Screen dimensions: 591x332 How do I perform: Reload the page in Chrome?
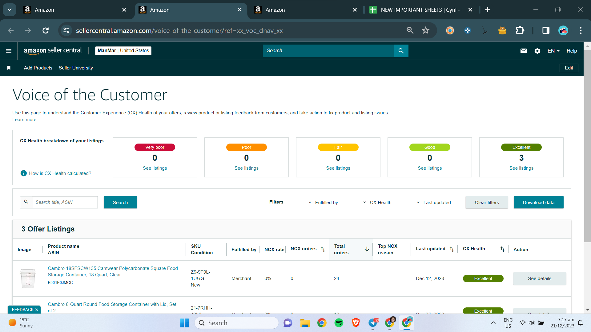(46, 30)
